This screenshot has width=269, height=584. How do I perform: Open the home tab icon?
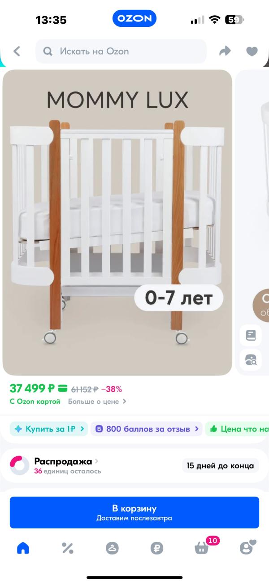23,548
